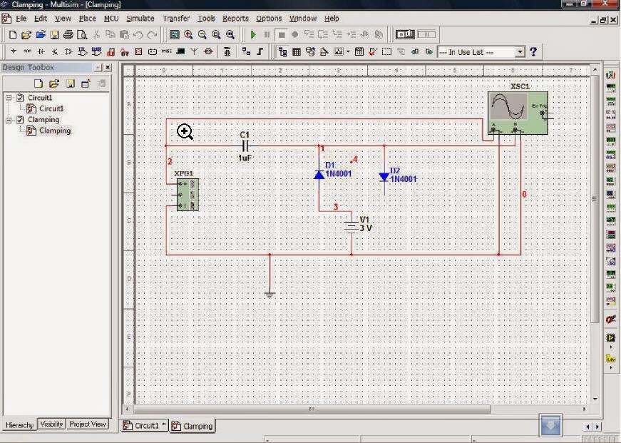The height and width of the screenshot is (443, 621).
Task: Click the zoom area icon
Action: click(x=216, y=35)
